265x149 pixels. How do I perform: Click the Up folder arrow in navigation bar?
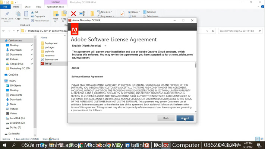point(18,31)
